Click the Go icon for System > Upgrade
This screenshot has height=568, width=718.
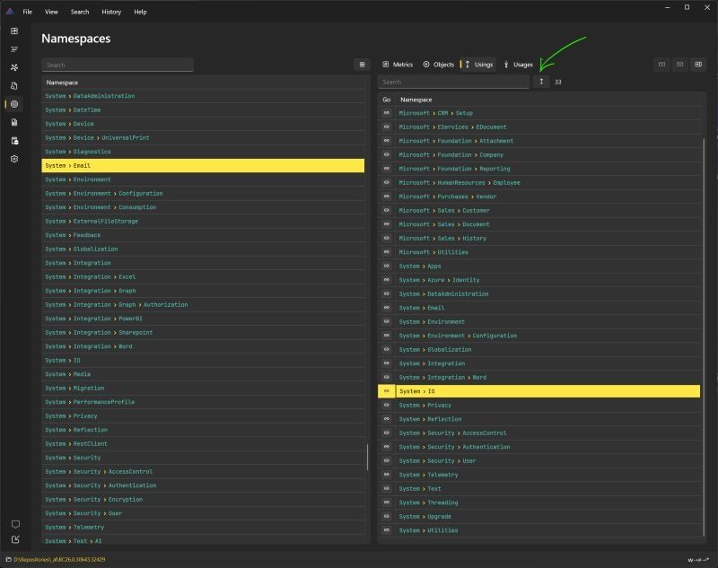coord(387,516)
